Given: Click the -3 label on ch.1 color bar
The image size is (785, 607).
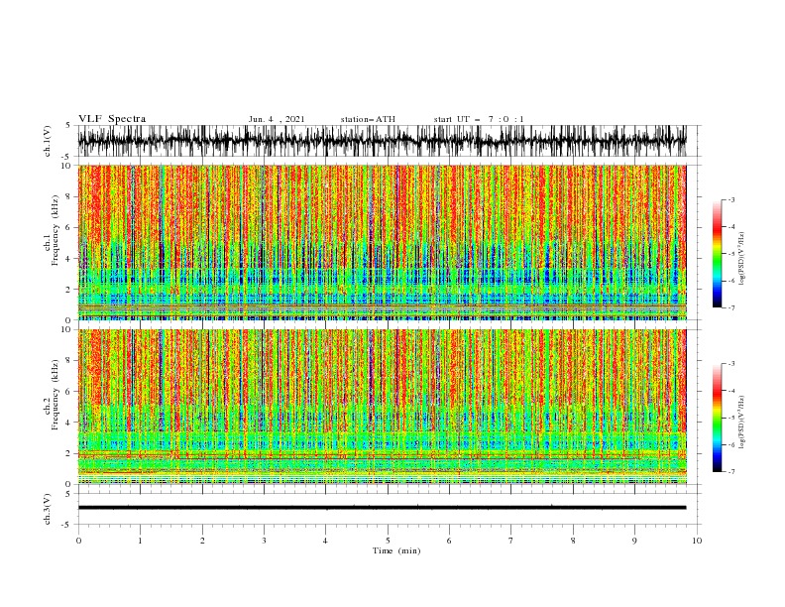Looking at the screenshot, I should pyautogui.click(x=730, y=199).
